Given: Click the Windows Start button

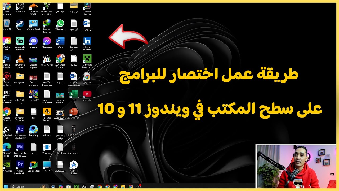Looking at the screenshot, I should point(6,186).
